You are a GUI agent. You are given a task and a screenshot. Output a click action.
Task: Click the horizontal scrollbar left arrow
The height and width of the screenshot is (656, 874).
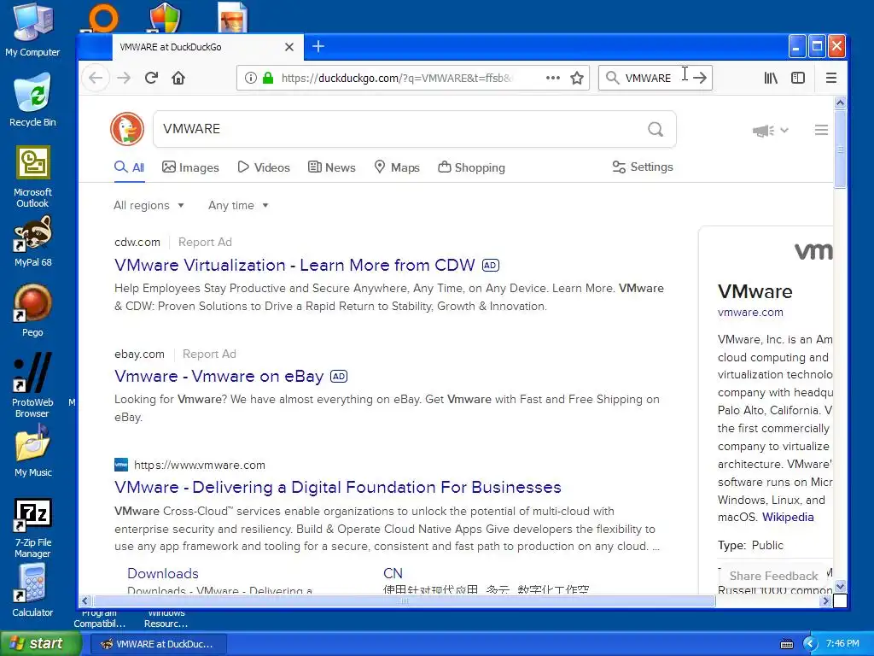point(84,600)
